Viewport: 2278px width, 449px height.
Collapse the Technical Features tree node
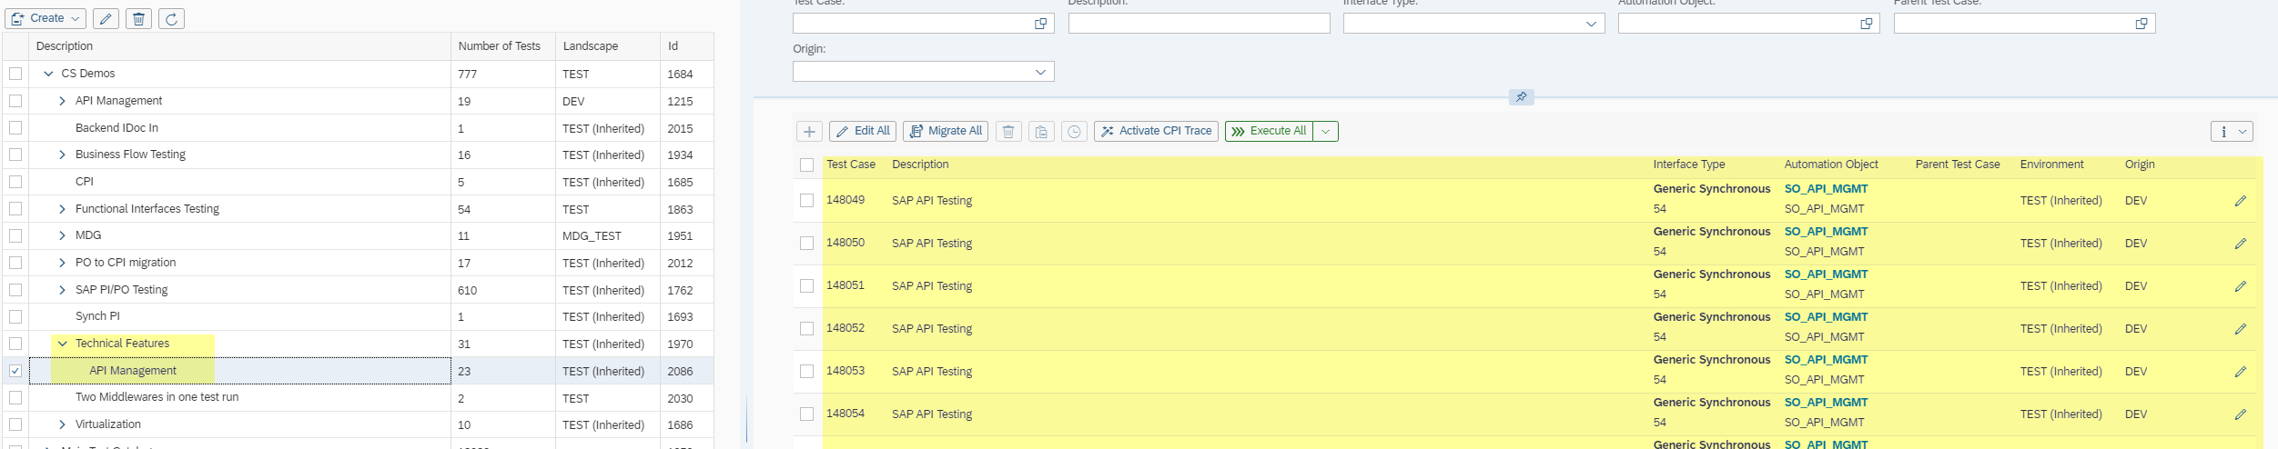pos(62,344)
